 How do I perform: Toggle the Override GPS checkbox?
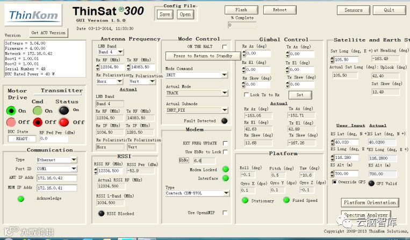pyautogui.click(x=334, y=182)
